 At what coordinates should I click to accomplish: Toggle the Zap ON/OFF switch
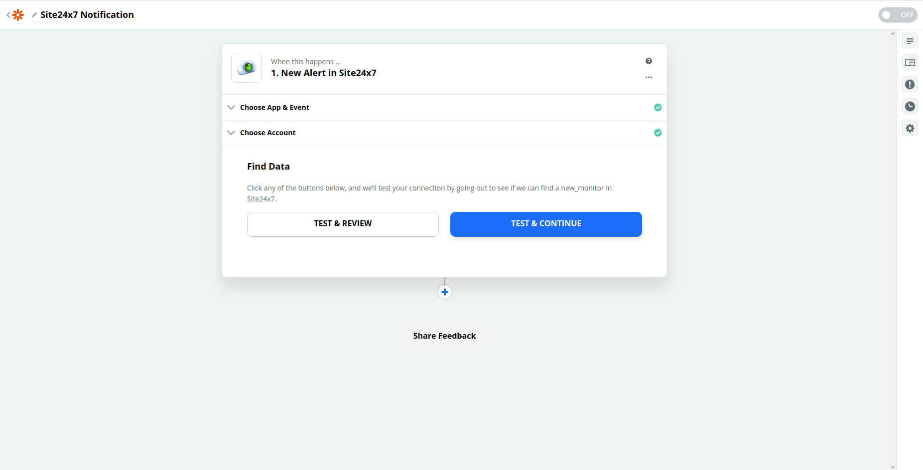tap(898, 15)
